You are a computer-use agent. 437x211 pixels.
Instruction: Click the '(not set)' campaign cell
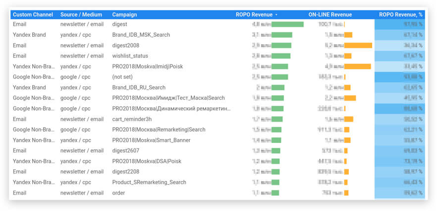coord(122,77)
